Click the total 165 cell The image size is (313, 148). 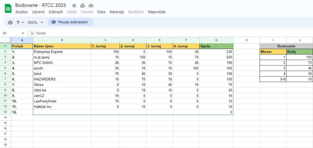coord(216,68)
